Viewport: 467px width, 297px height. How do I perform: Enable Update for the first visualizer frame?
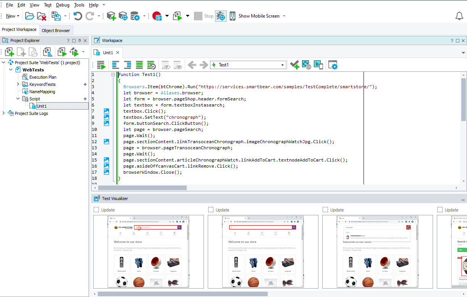96,210
